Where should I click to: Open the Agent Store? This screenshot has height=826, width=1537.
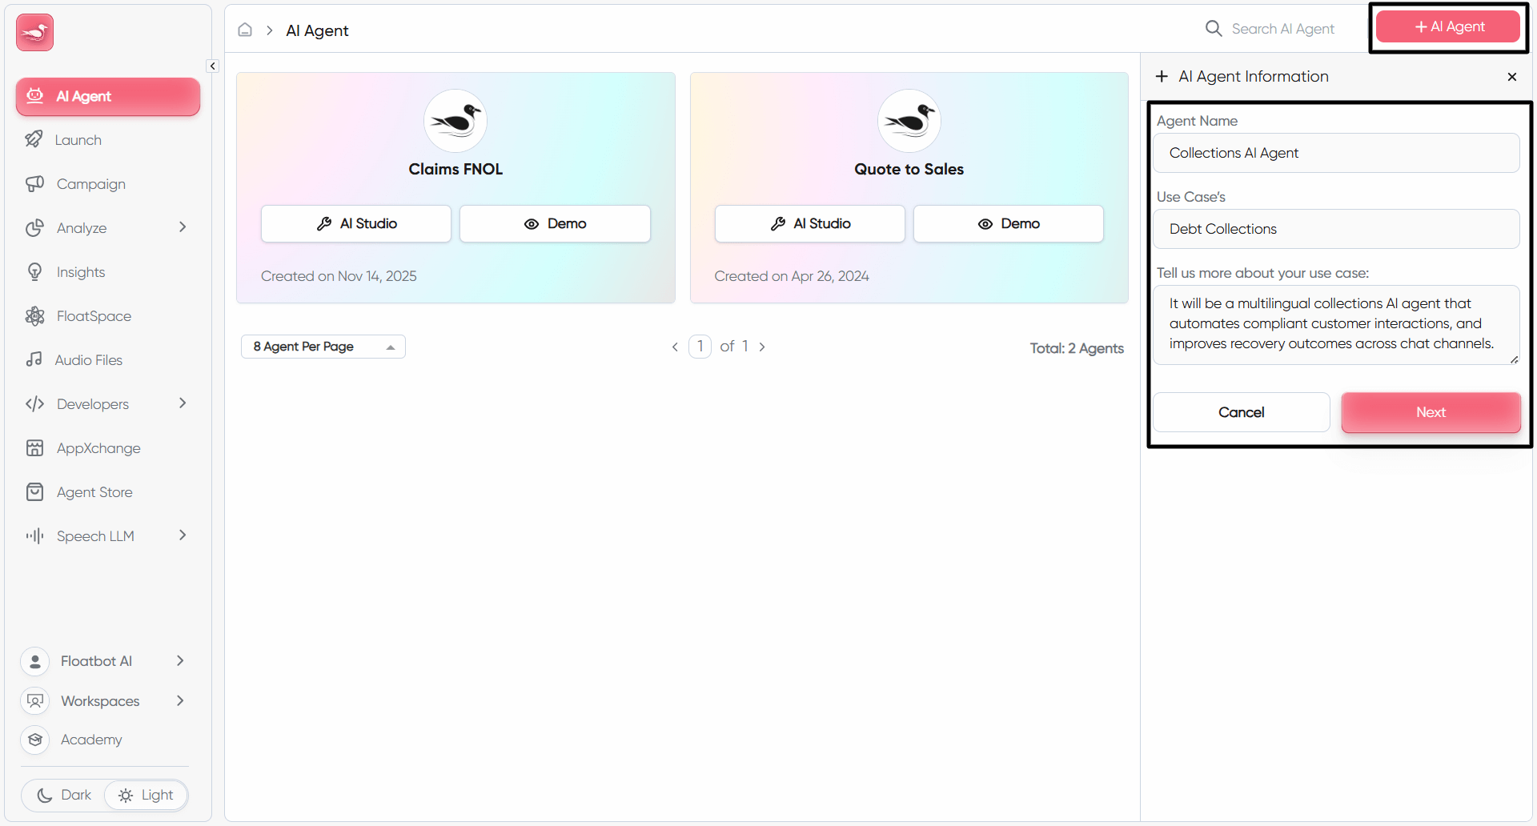(94, 491)
